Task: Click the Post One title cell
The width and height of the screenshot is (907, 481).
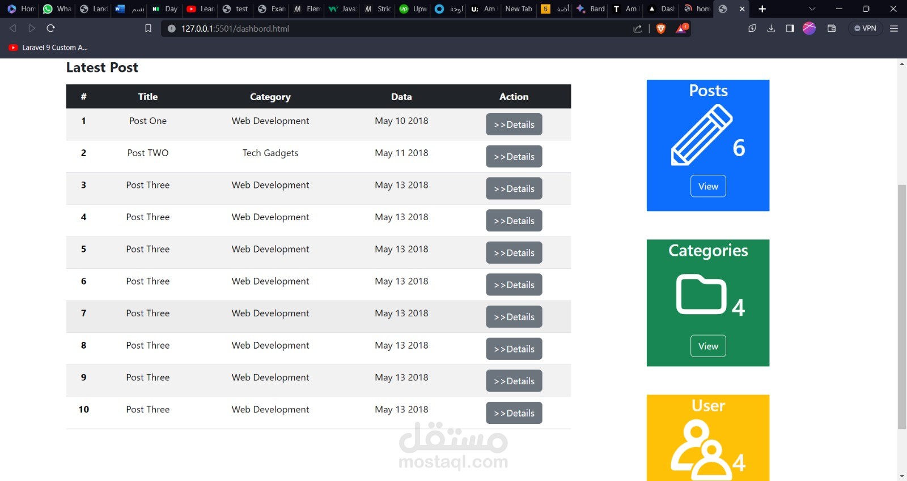Action: (148, 121)
